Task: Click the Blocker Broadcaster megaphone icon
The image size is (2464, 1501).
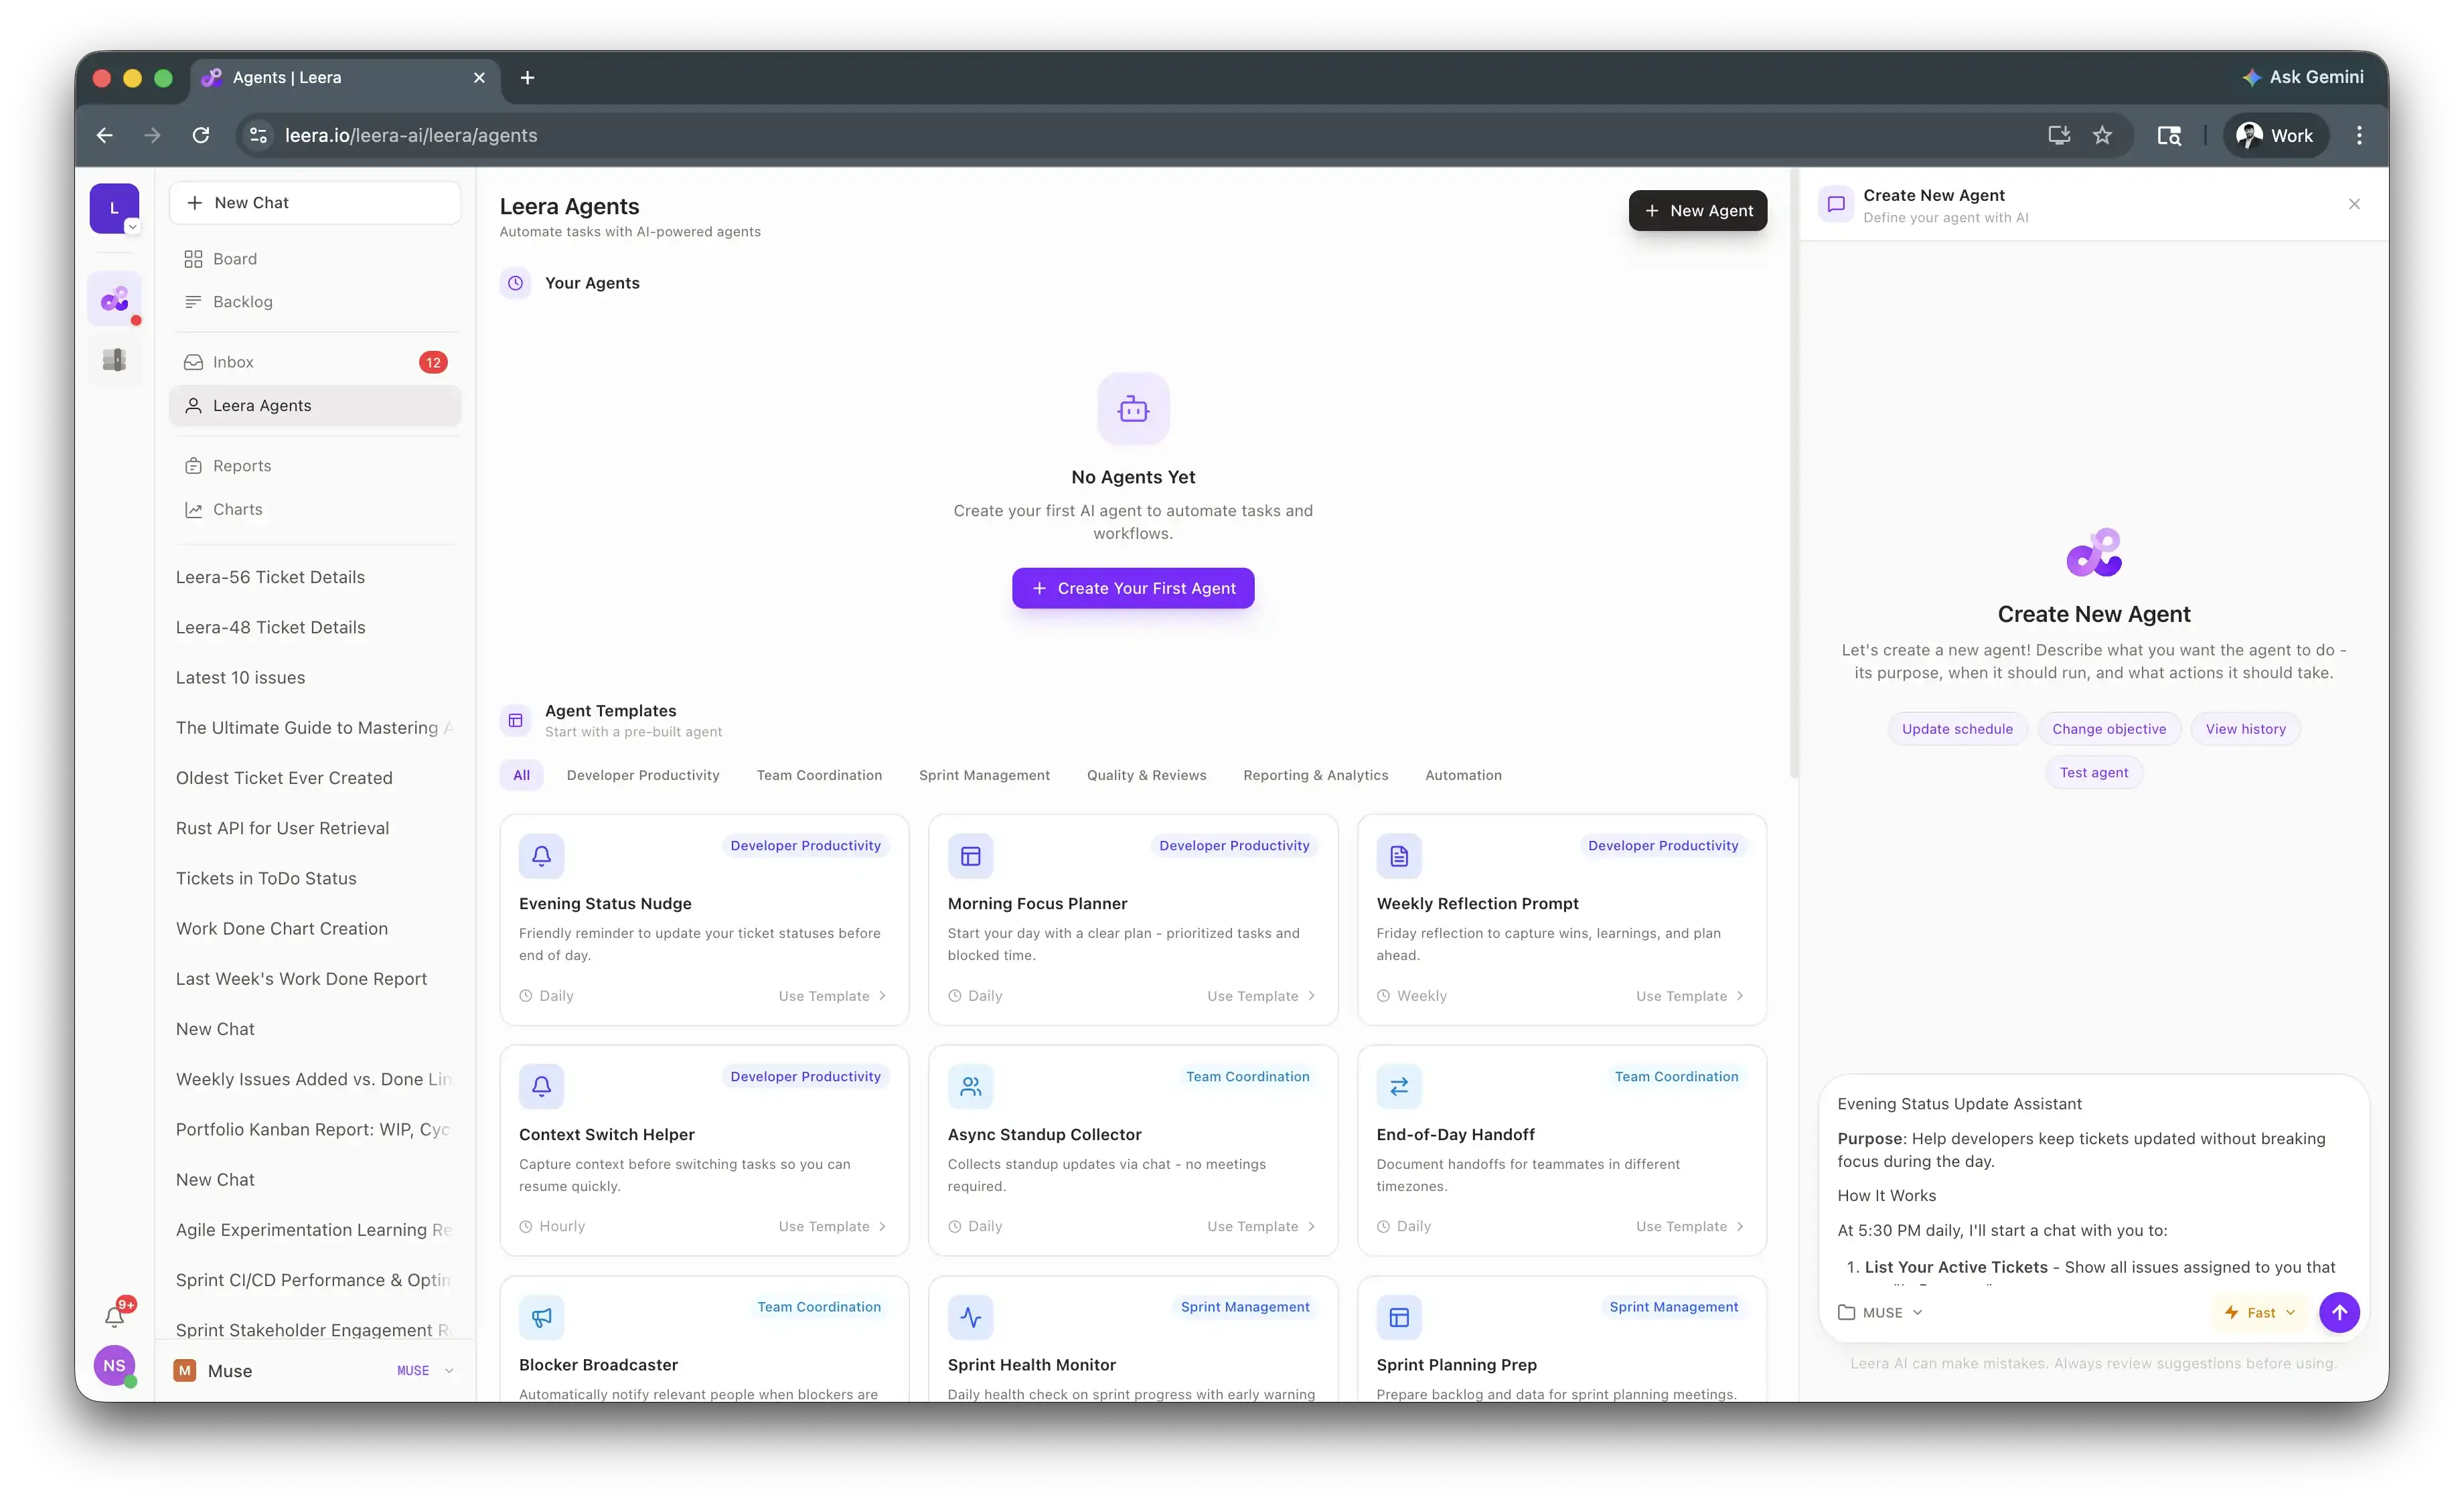Action: click(541, 1317)
